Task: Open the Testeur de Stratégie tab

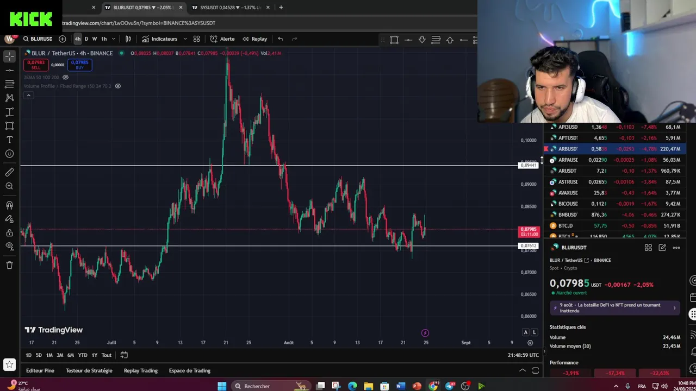Action: tap(89, 370)
